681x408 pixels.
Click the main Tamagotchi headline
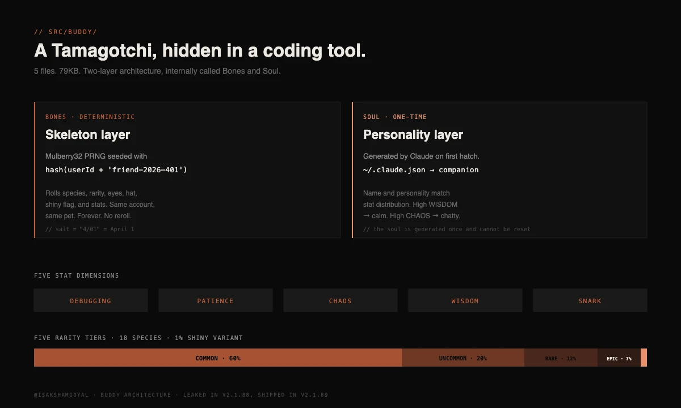click(x=200, y=51)
